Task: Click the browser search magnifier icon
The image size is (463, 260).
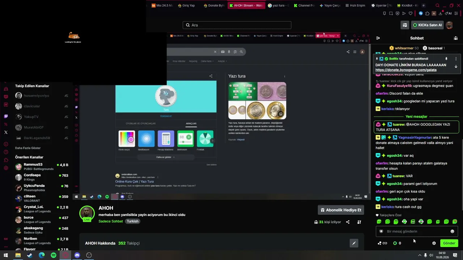Action: coord(437,5)
